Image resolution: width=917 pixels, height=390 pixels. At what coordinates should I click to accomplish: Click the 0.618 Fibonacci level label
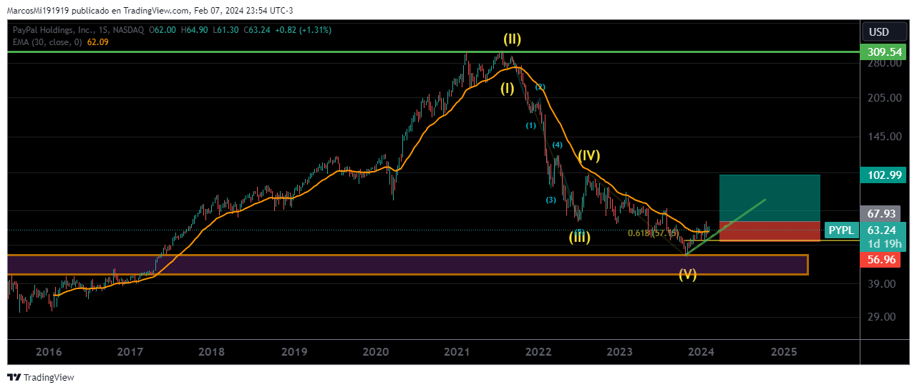pos(652,233)
